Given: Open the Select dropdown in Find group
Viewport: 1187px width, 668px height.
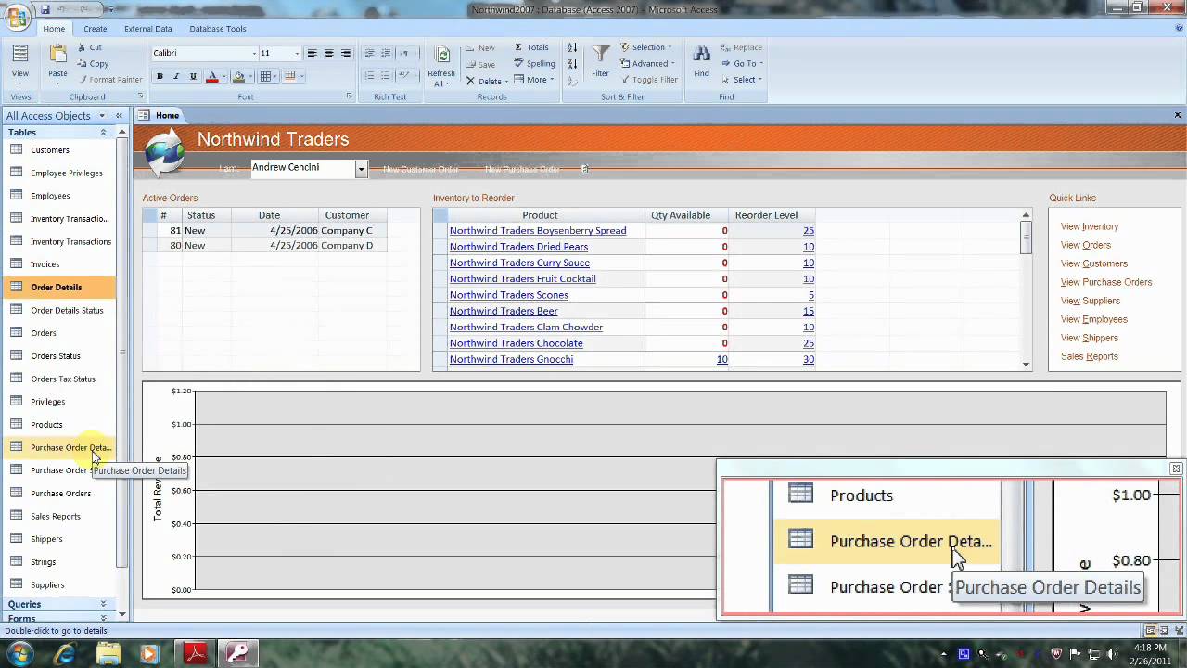Looking at the screenshot, I should point(742,80).
